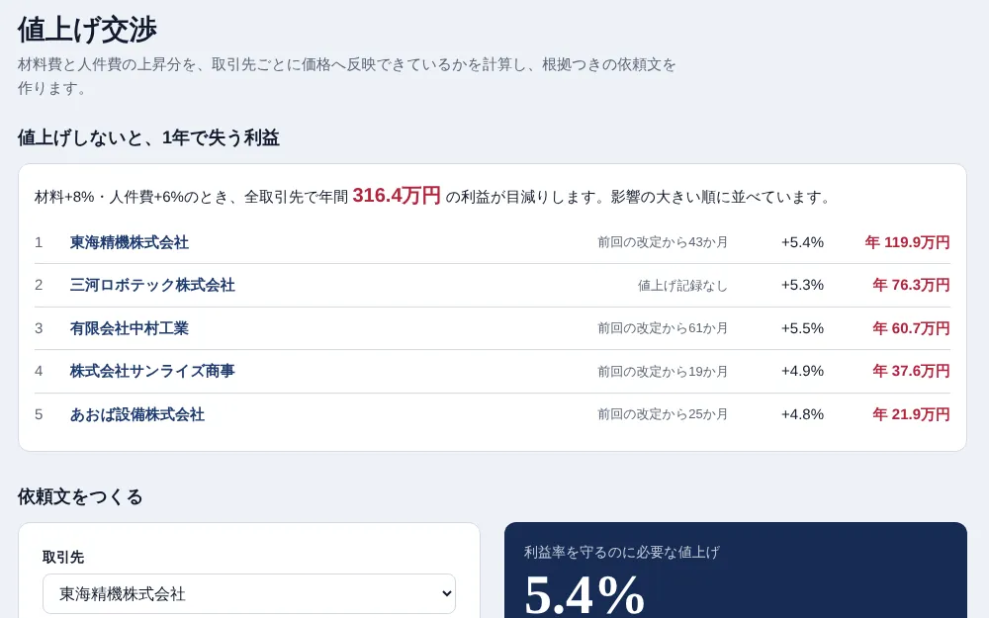Click the 316.4万円 total loss figure
Viewport: 989px width, 618px height.
point(397,196)
